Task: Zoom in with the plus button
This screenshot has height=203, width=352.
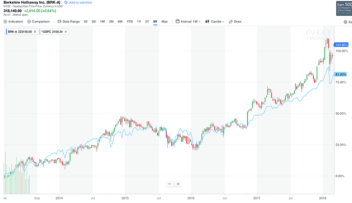Action: point(178,184)
